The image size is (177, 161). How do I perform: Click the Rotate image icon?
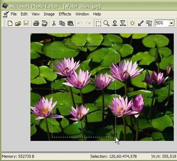(x=149, y=23)
